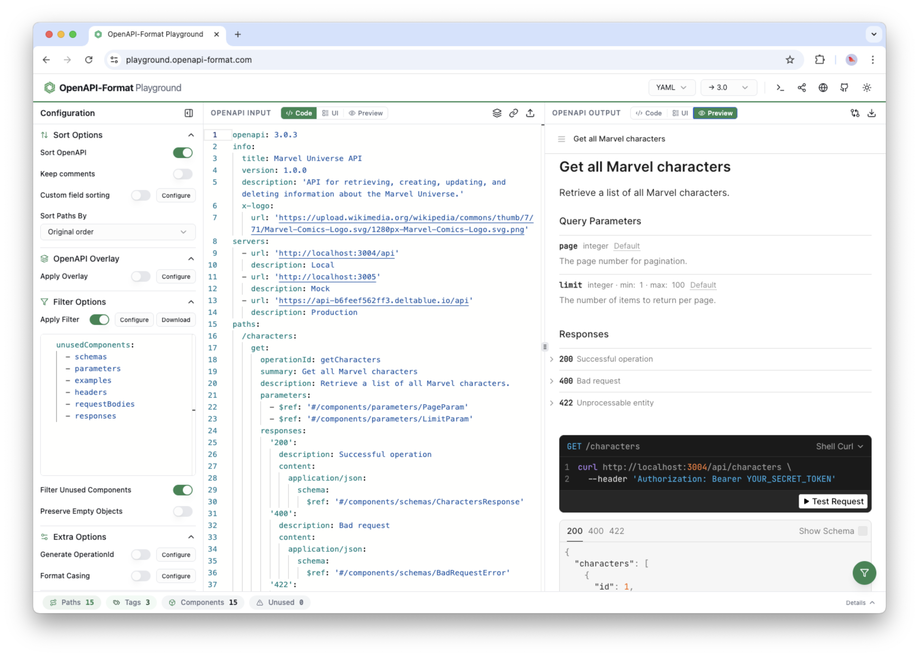Screen dimensions: 919x657
Task: Open the globe language icon
Action: coord(823,87)
